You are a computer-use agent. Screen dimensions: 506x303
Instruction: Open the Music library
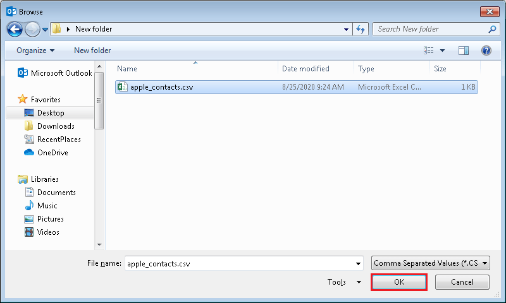(x=41, y=205)
